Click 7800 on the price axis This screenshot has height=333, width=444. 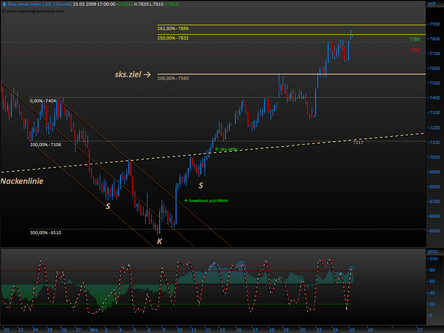coord(434,39)
